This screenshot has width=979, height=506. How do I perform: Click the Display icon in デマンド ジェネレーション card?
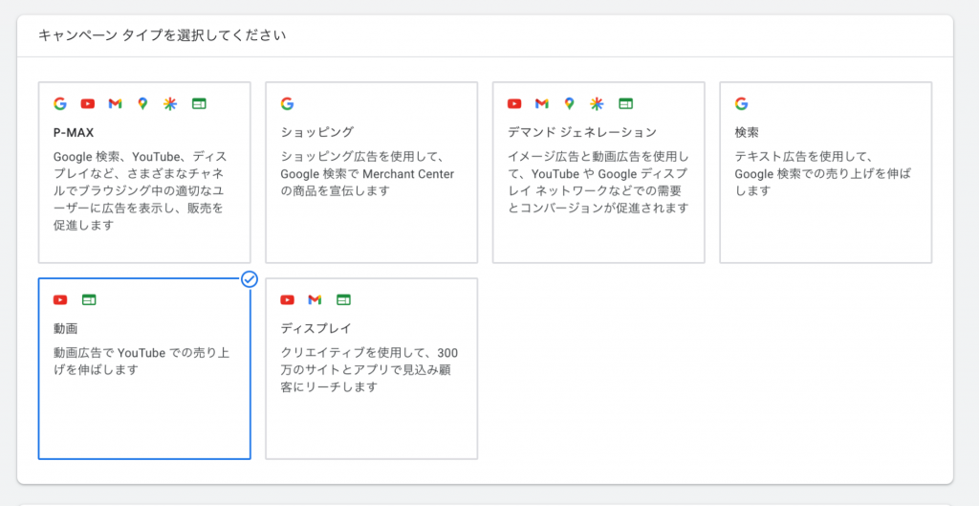coord(625,103)
